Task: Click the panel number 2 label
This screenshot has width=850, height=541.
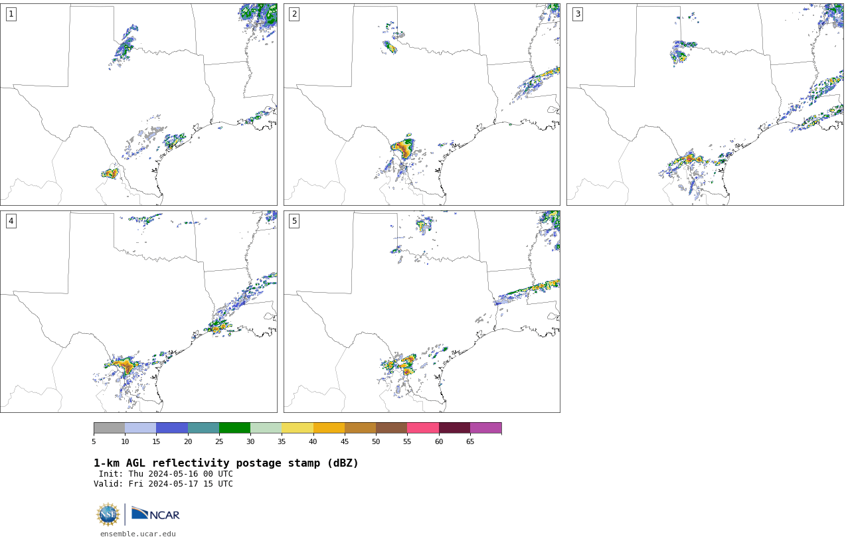Action: coord(294,14)
